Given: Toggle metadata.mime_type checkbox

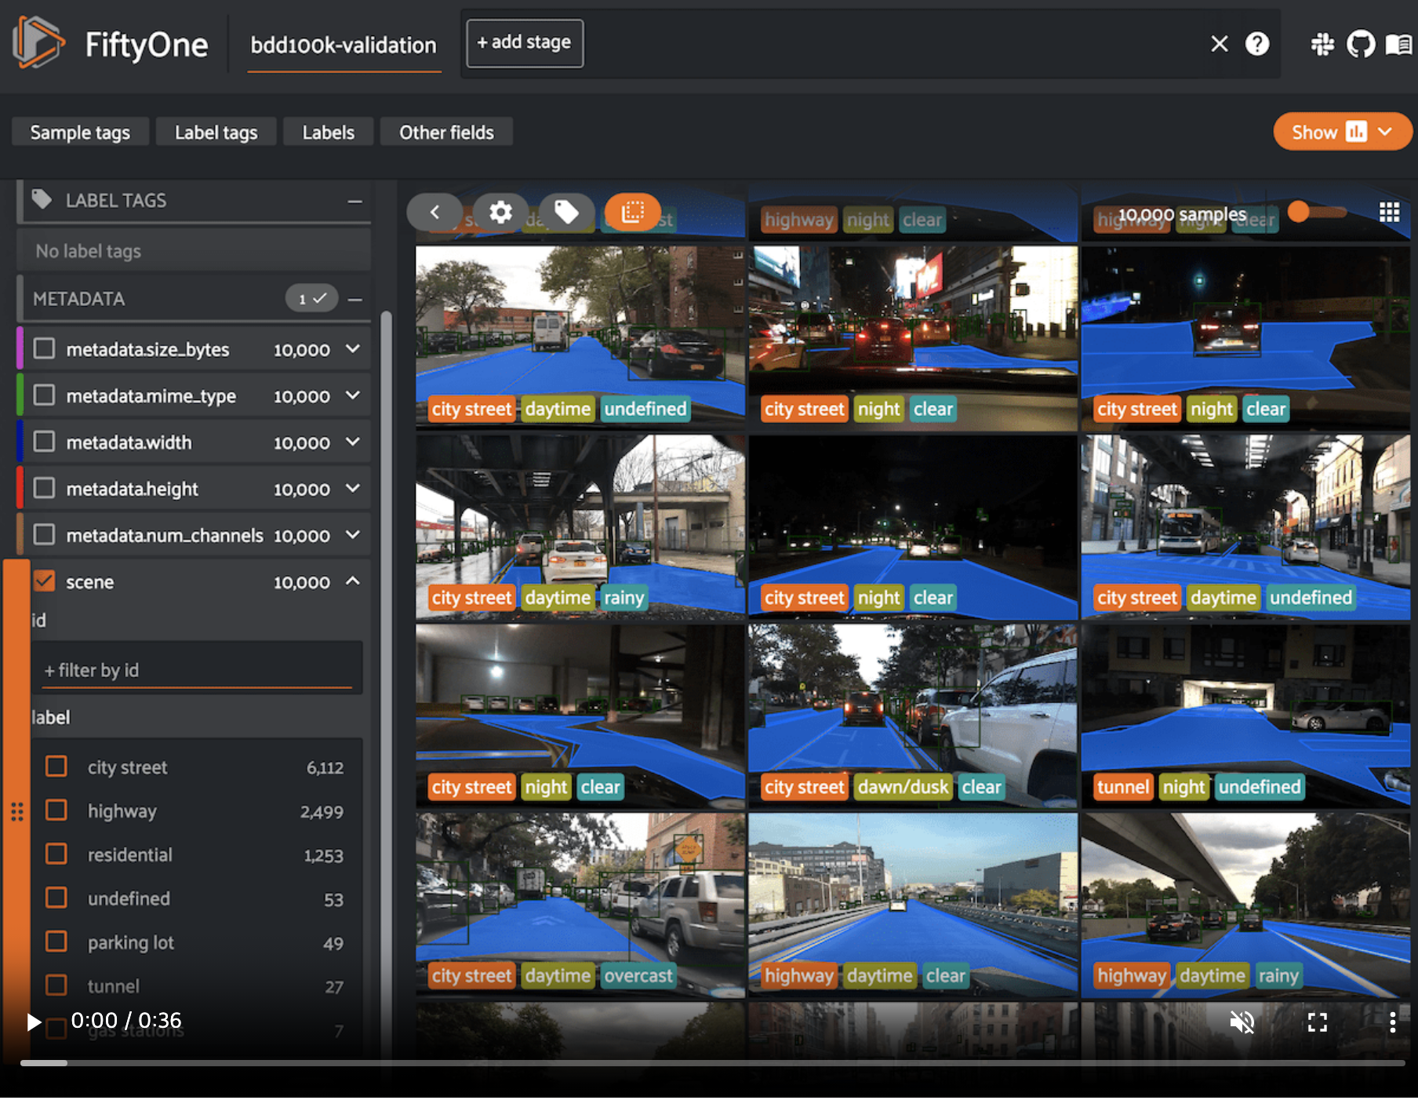Looking at the screenshot, I should [x=44, y=395].
